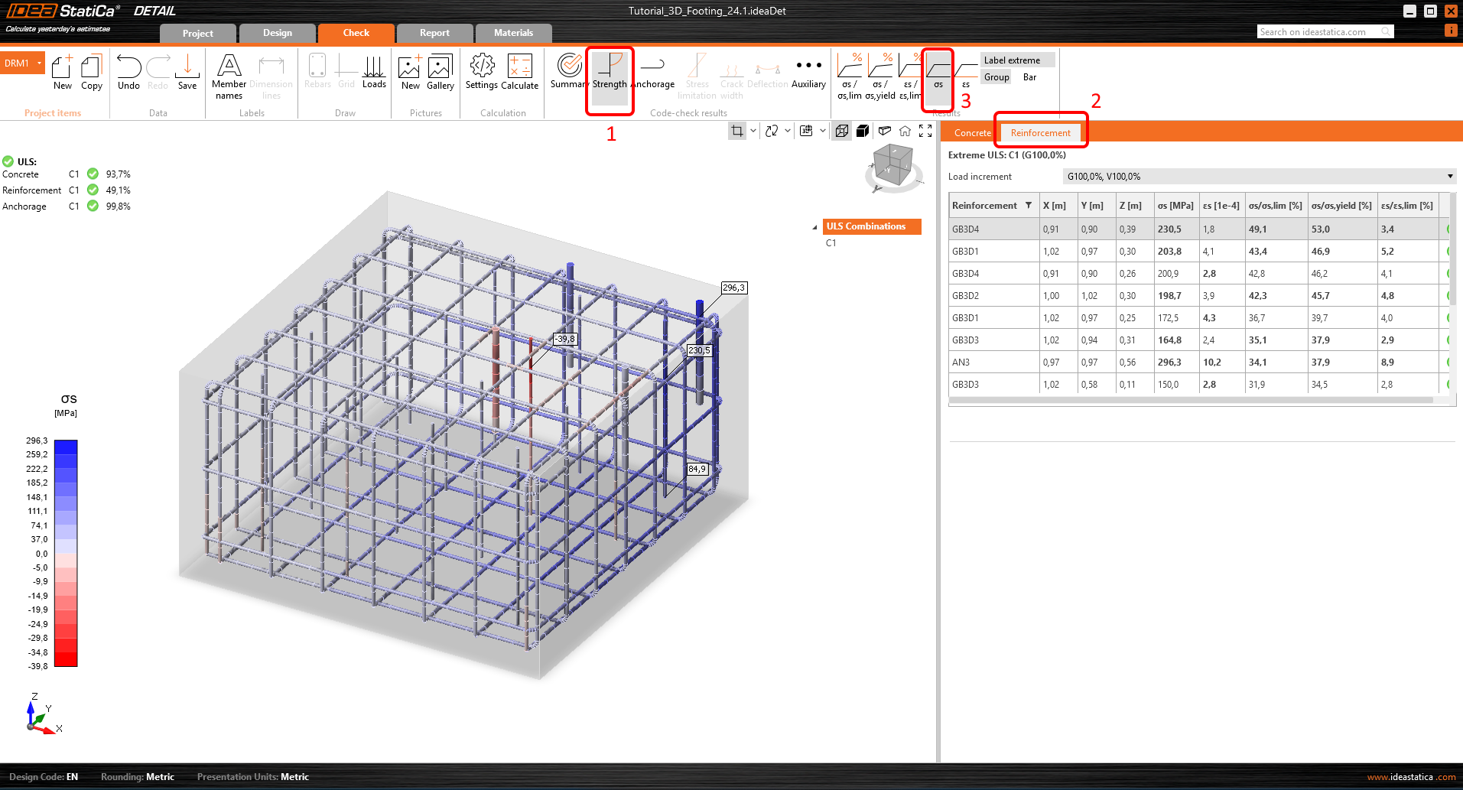Display the σs / σs,yield result
Viewport: 1463px width, 790px height.
(x=879, y=76)
